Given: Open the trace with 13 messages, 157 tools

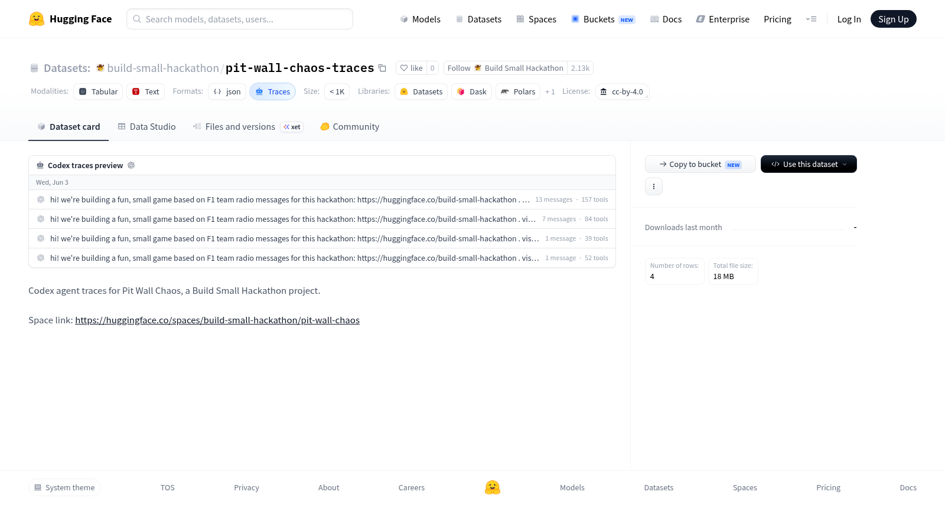Looking at the screenshot, I should click(322, 199).
